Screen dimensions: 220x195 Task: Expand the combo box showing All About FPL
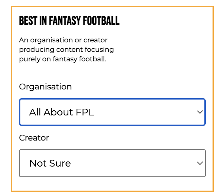pos(112,112)
